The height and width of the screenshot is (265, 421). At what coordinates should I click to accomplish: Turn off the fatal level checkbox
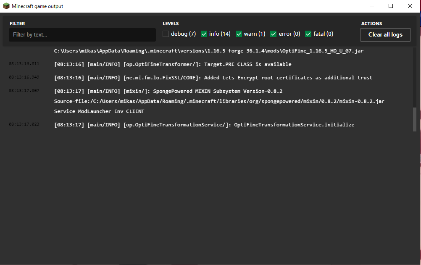coord(308,34)
